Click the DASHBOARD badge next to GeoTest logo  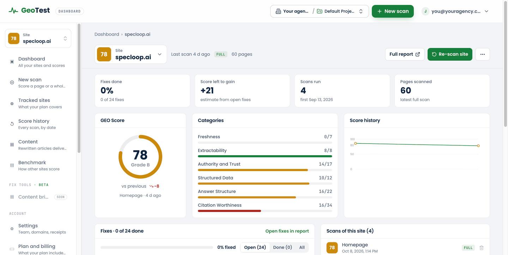click(x=69, y=11)
